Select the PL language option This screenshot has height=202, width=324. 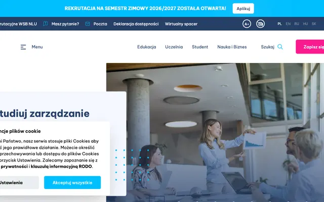tap(279, 24)
